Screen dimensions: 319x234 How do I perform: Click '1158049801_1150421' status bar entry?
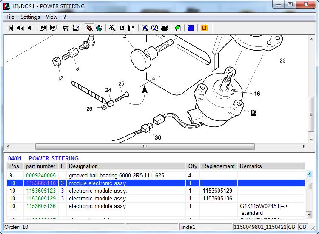tap(260, 227)
